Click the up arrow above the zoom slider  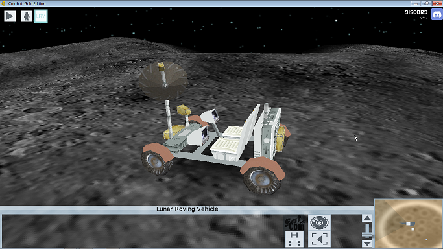pyautogui.click(x=367, y=218)
